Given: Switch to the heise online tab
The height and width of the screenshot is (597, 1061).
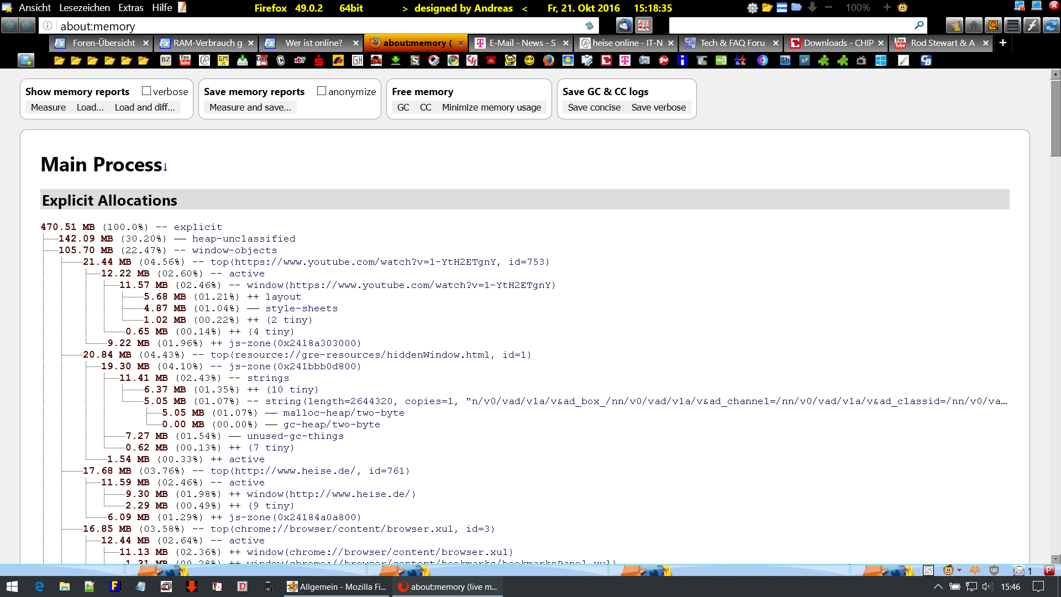Looking at the screenshot, I should click(x=627, y=43).
